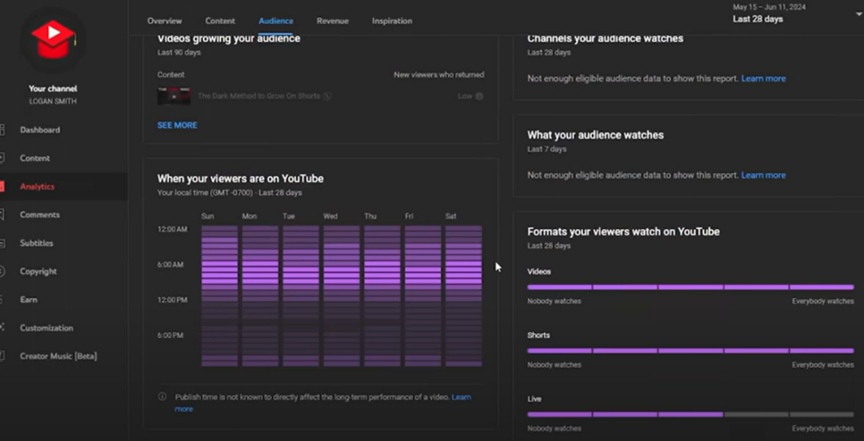Switch to the Overview tab
The height and width of the screenshot is (441, 864).
[165, 21]
